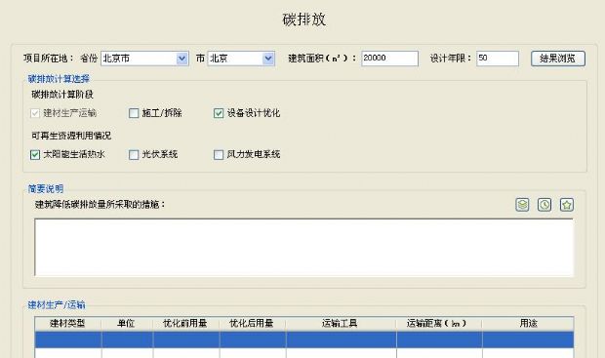The image size is (605, 358).
Task: Enable 风力发电系统 checkbox
Action: (219, 155)
